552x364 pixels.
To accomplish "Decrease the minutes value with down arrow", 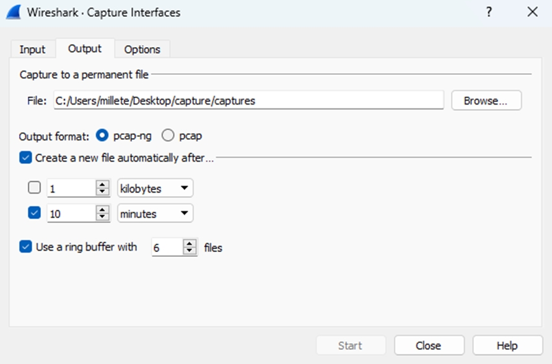I will click(x=102, y=217).
